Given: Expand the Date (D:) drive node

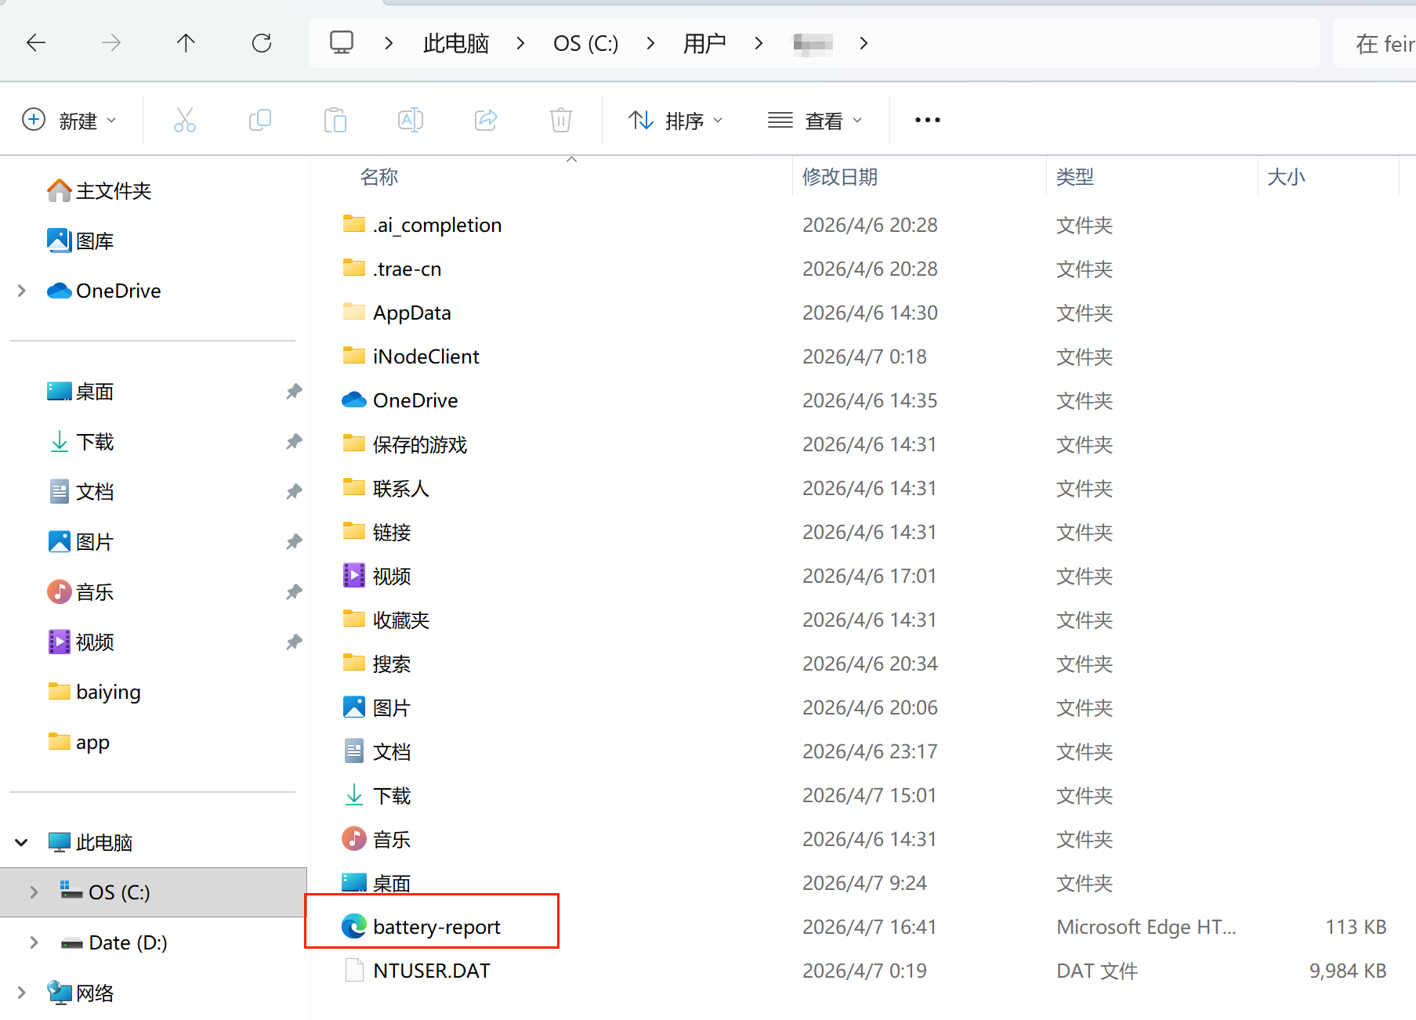Looking at the screenshot, I should [x=34, y=942].
